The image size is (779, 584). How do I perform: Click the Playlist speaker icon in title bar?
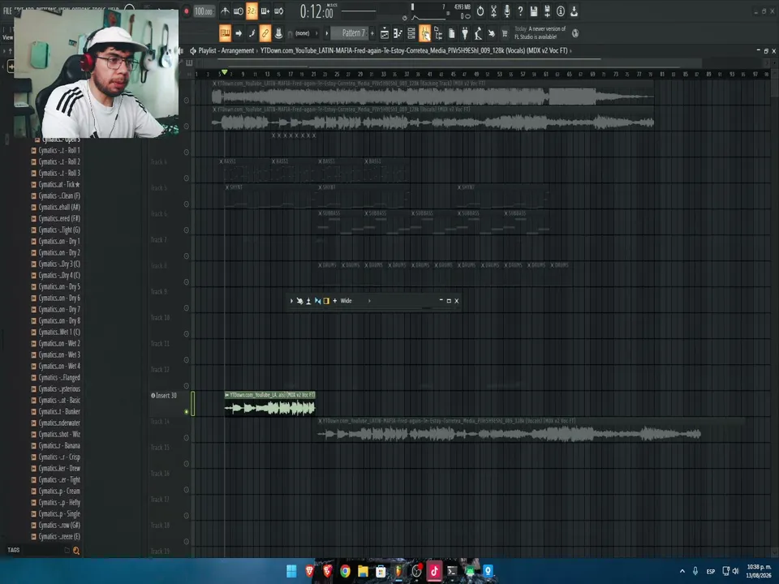193,50
